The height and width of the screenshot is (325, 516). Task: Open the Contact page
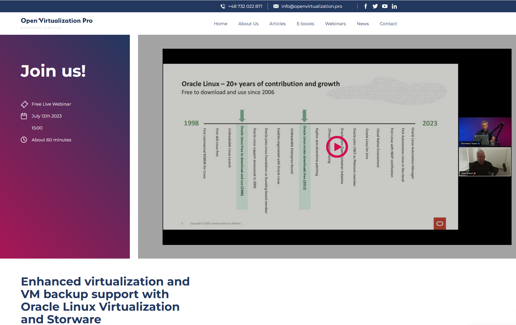click(x=388, y=24)
